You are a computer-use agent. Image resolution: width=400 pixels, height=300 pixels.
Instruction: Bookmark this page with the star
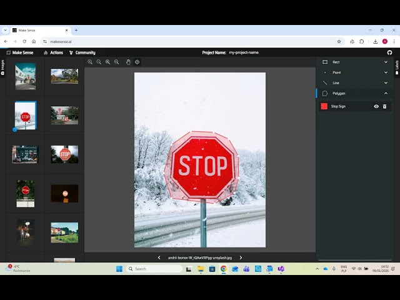click(x=339, y=41)
